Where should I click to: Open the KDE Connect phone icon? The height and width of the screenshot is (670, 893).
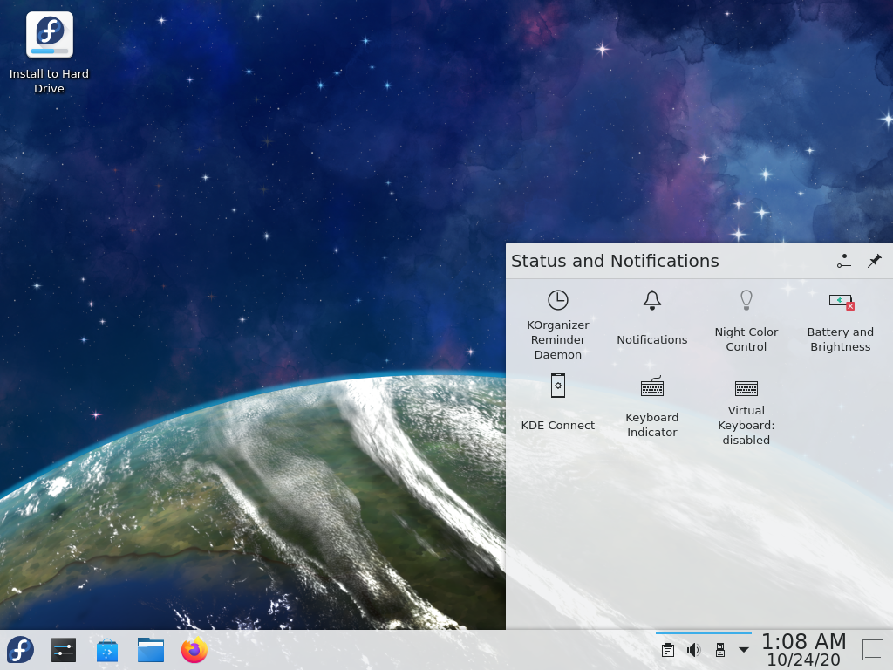[557, 386]
